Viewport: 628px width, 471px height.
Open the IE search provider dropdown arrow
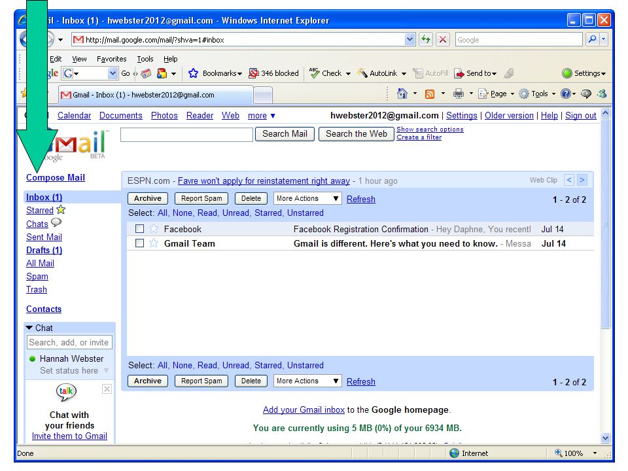tap(603, 39)
